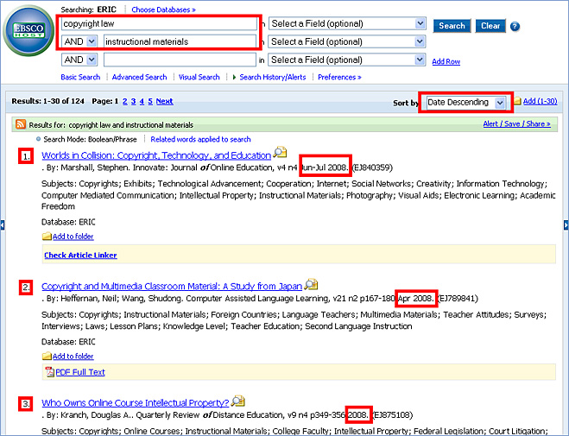
Task: Click Add Row link
Action: [x=446, y=61]
